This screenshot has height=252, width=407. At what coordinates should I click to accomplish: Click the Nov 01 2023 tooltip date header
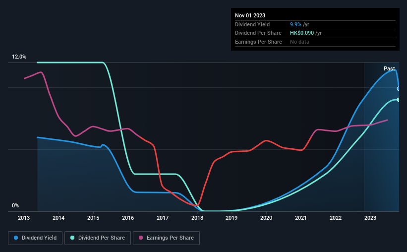[x=251, y=15]
